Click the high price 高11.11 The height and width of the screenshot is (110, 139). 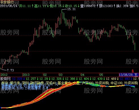point(40,6)
